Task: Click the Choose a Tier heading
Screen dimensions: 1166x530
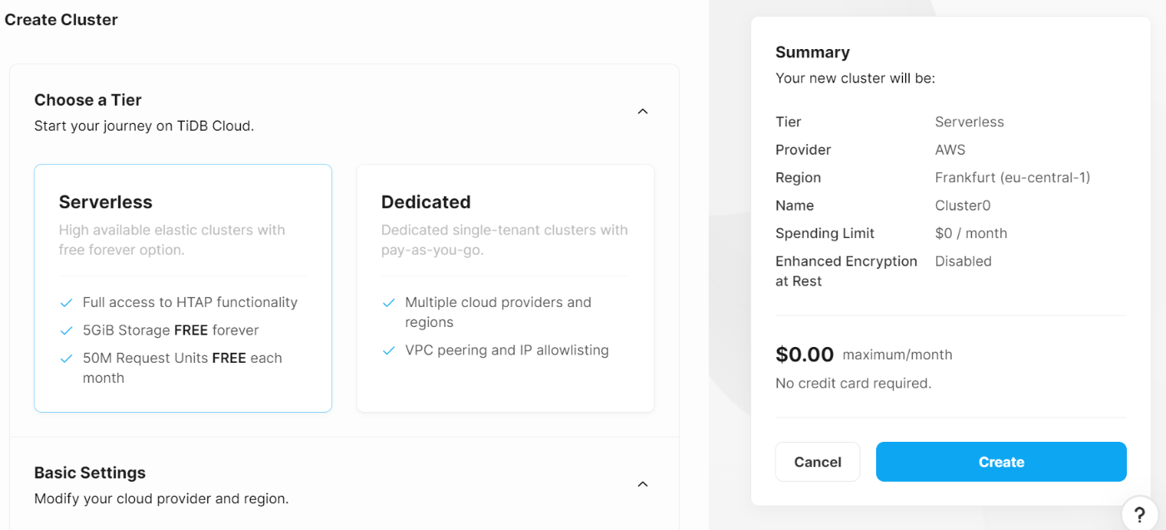Action: tap(87, 100)
